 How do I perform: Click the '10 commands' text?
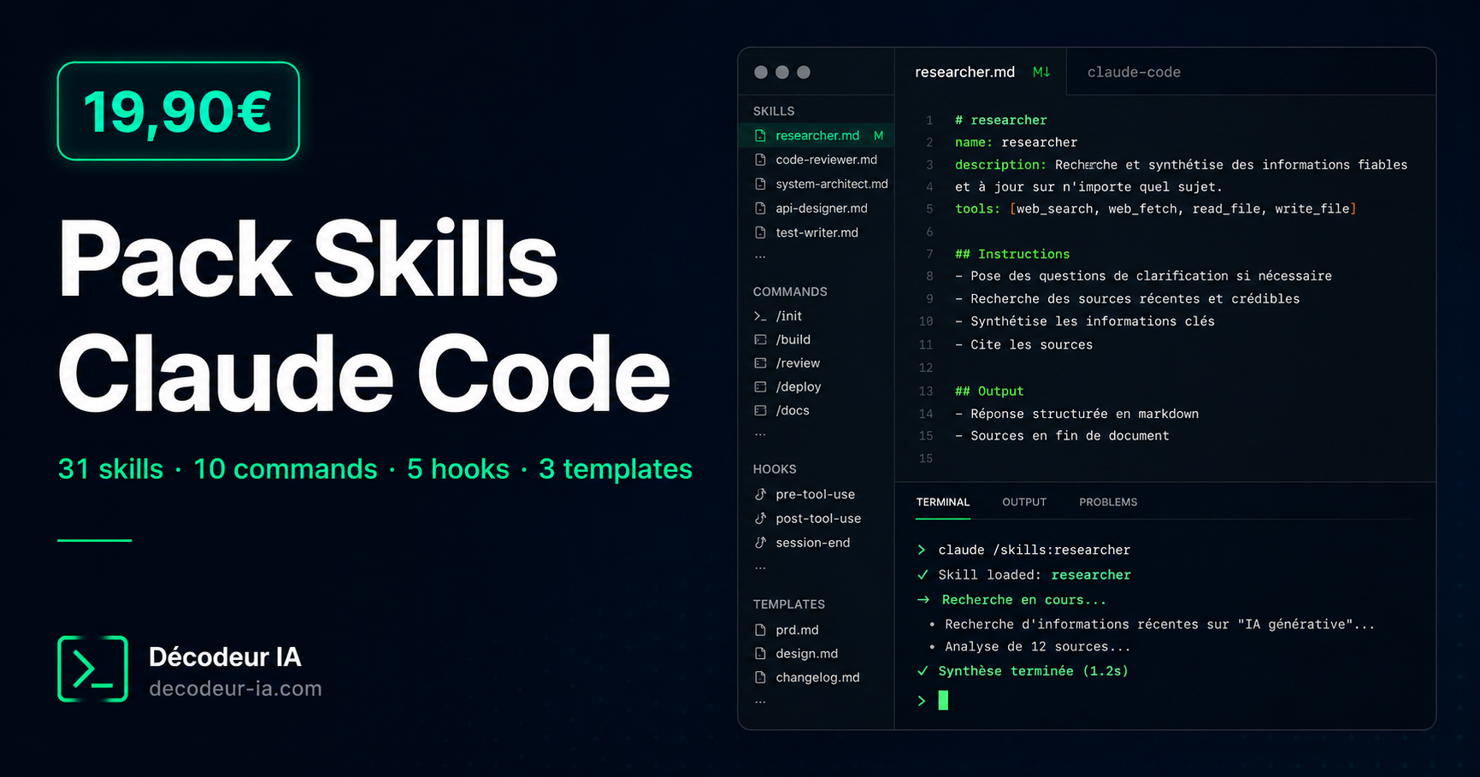point(285,469)
